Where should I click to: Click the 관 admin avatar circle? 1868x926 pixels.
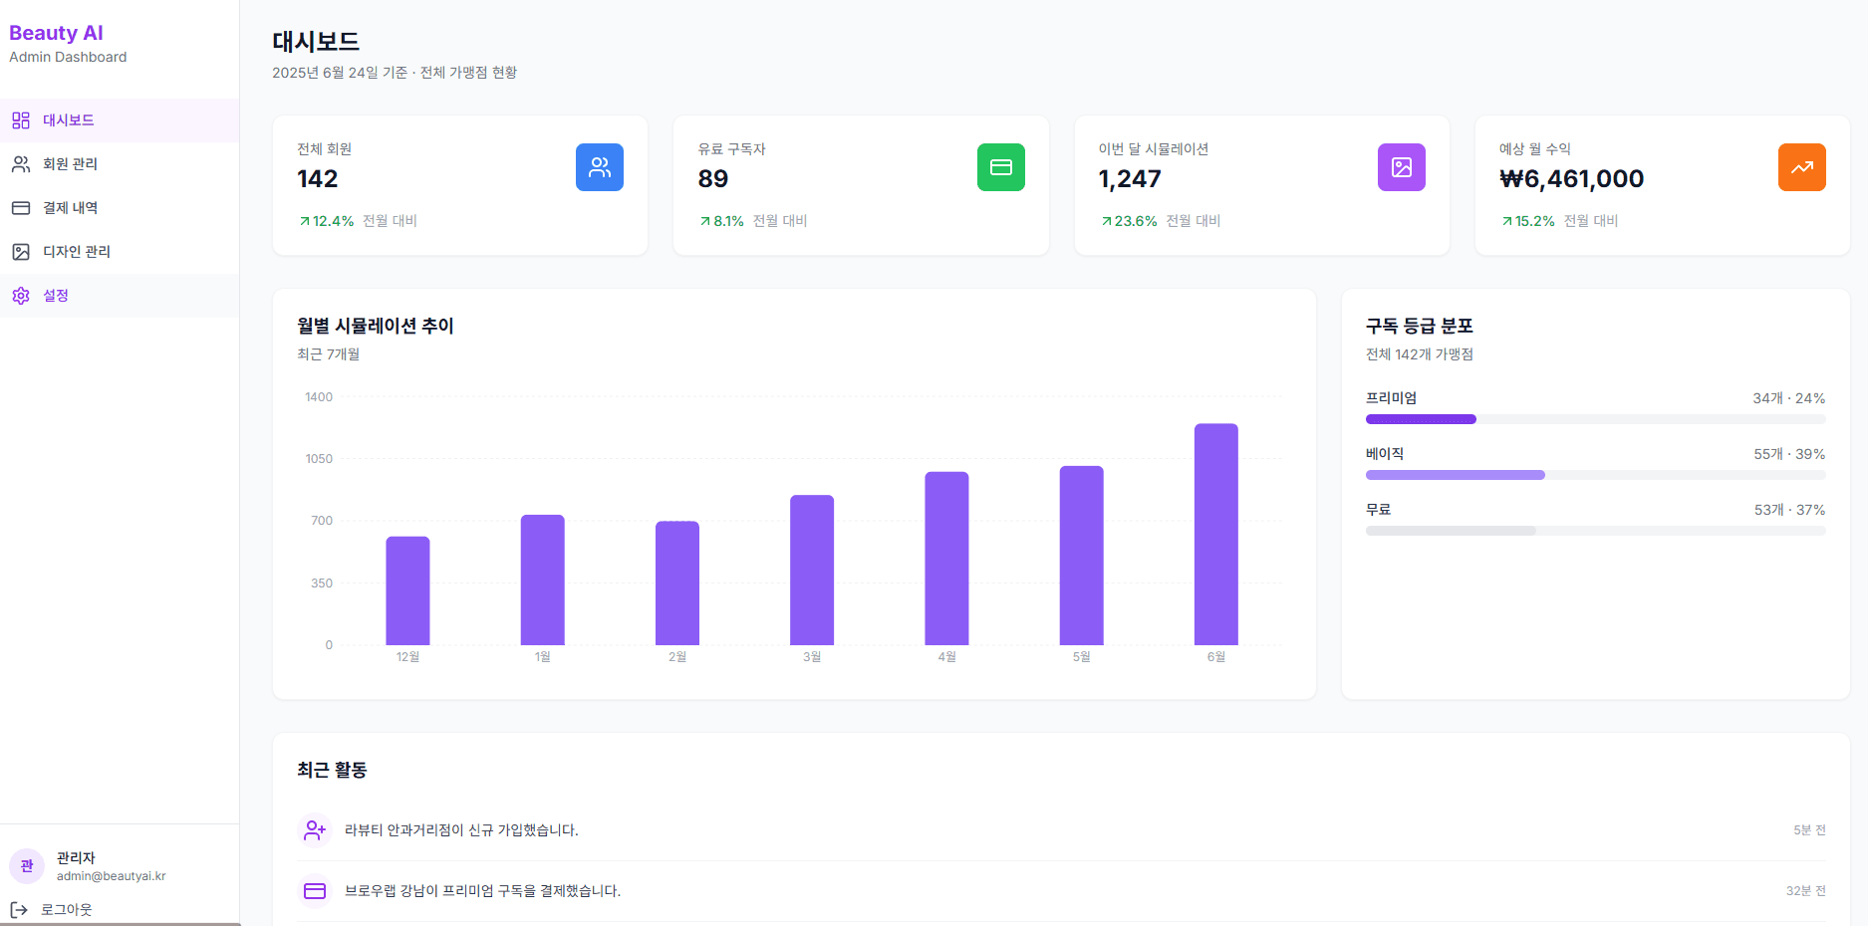27,866
